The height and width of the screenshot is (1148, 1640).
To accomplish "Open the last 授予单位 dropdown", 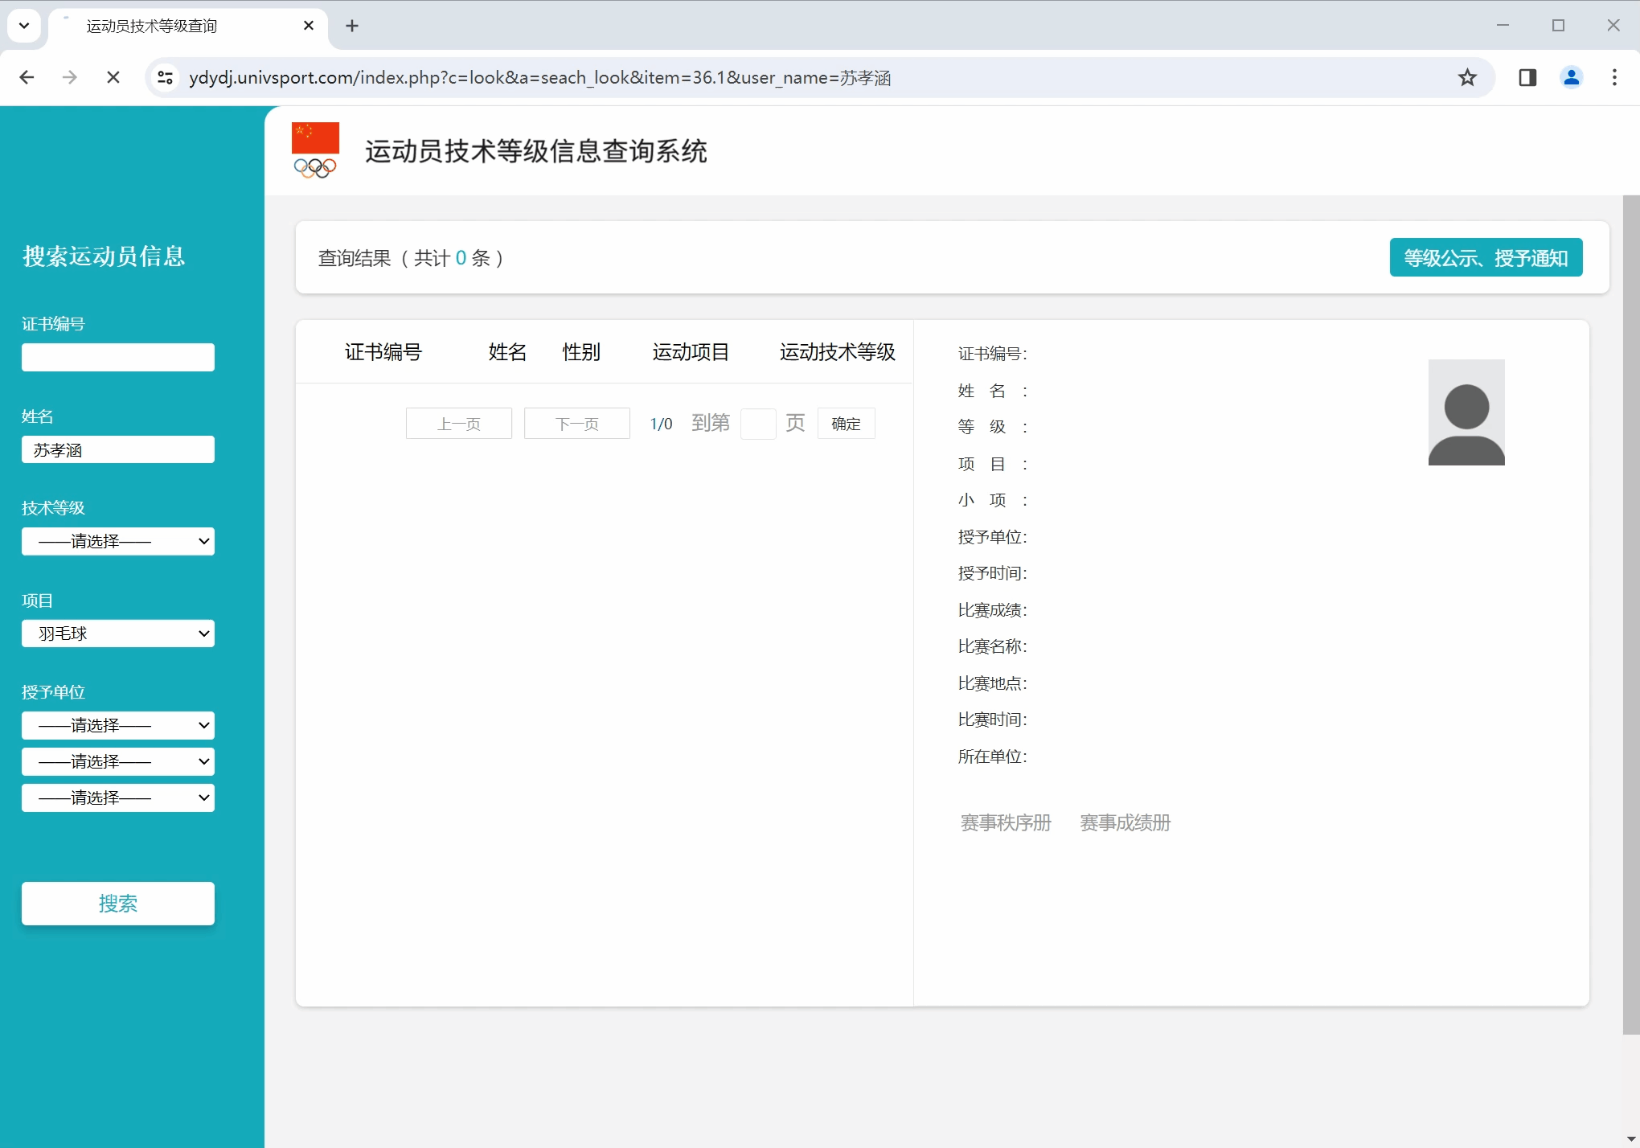I will point(118,797).
